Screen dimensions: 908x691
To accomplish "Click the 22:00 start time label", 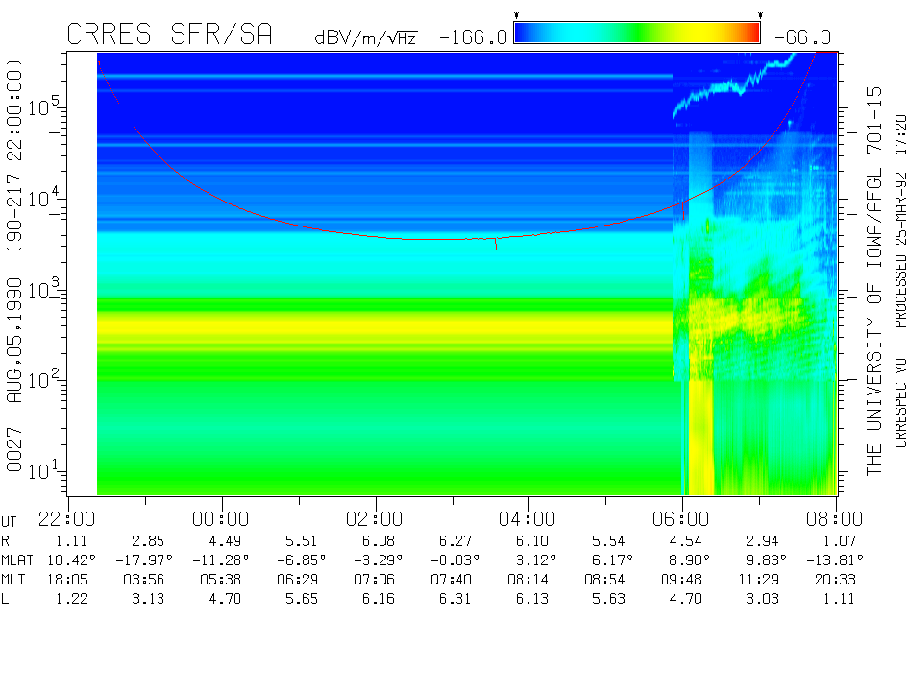I will [x=67, y=519].
